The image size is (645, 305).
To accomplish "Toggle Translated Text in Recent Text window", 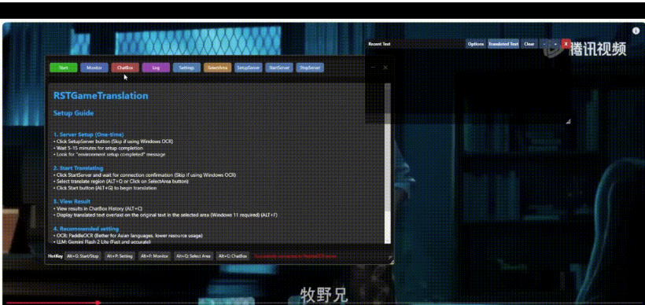I will (x=503, y=44).
